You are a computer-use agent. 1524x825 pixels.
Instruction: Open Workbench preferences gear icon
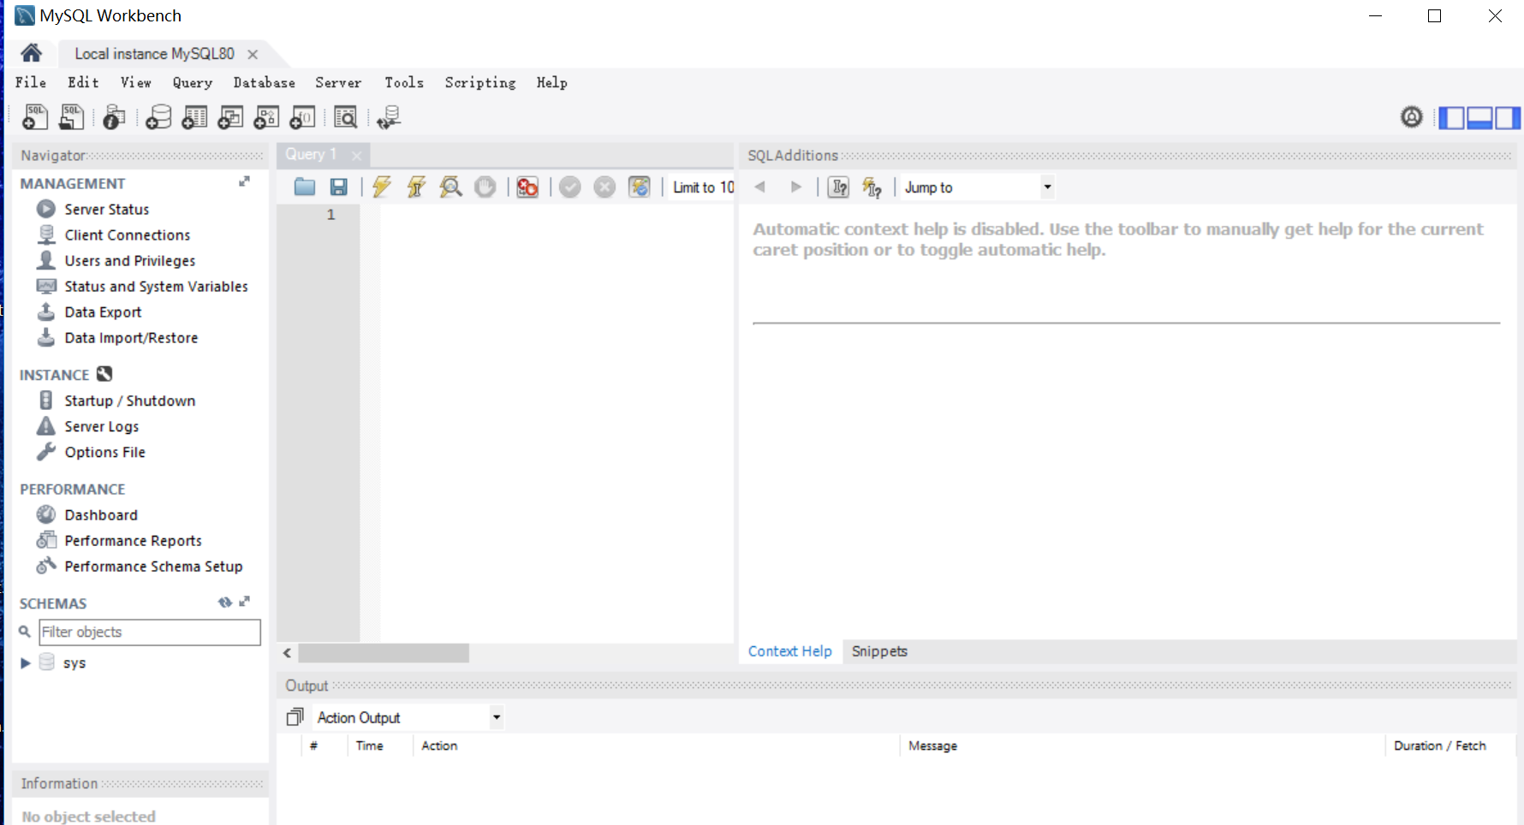(1412, 116)
